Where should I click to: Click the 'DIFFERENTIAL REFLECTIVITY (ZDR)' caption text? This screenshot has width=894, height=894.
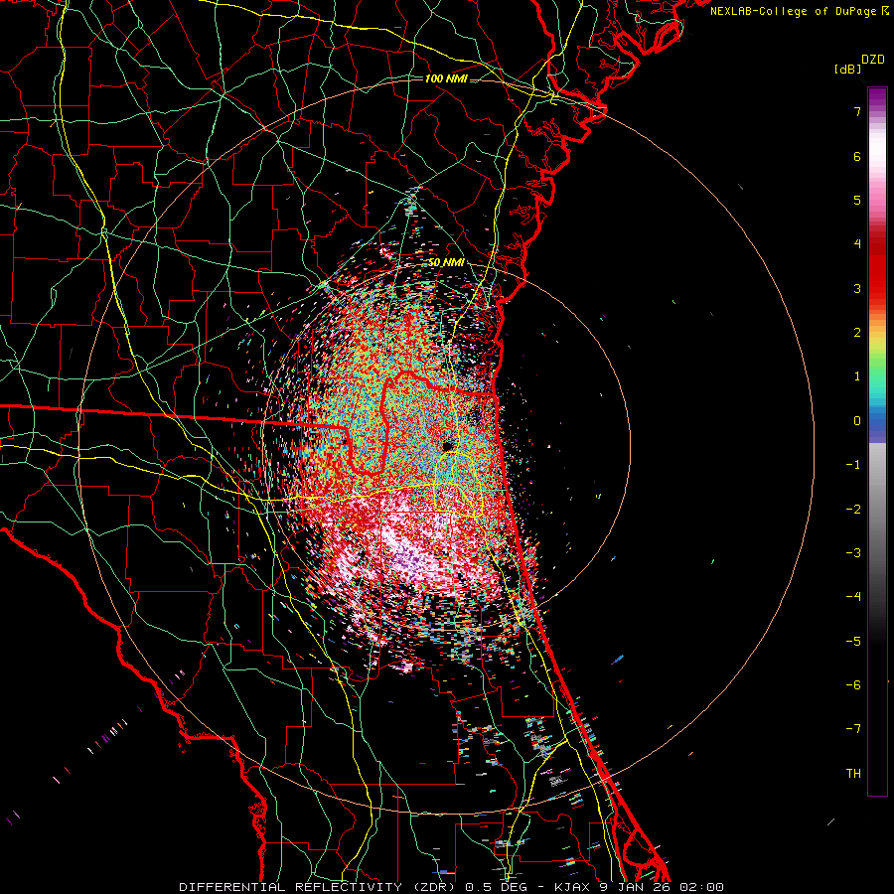pos(319,887)
